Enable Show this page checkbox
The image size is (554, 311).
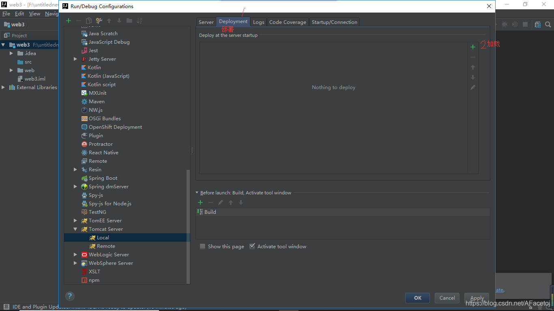202,246
